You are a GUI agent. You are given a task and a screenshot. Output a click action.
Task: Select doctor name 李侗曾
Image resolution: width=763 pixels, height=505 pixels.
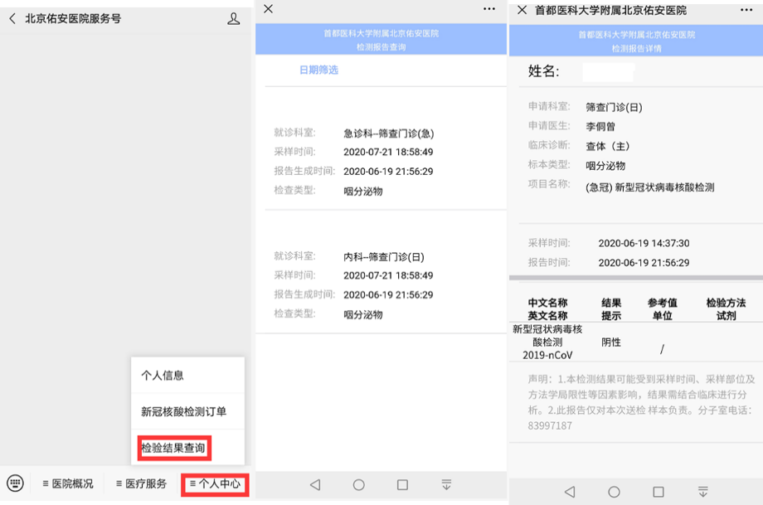tap(600, 127)
